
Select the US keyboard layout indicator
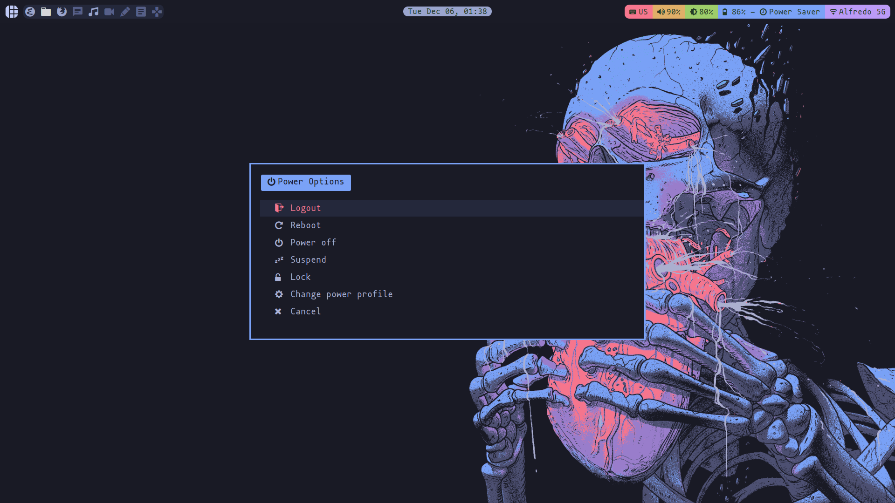(x=638, y=11)
